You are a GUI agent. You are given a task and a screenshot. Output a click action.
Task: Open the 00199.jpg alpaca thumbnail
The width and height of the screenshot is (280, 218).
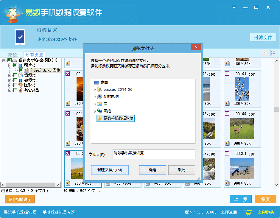(242, 129)
